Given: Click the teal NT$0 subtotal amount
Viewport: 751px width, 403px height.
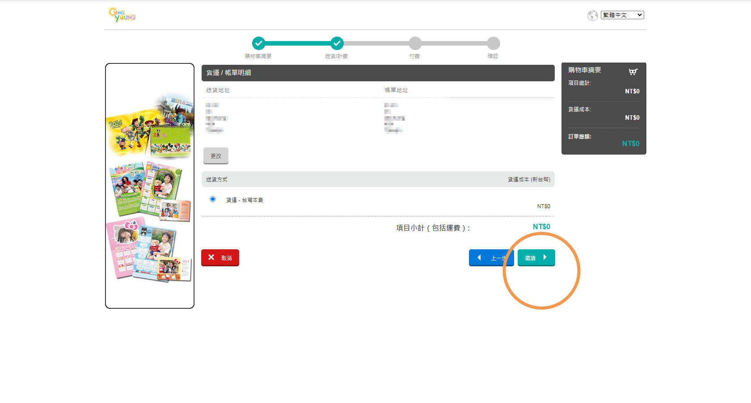Looking at the screenshot, I should tap(541, 227).
